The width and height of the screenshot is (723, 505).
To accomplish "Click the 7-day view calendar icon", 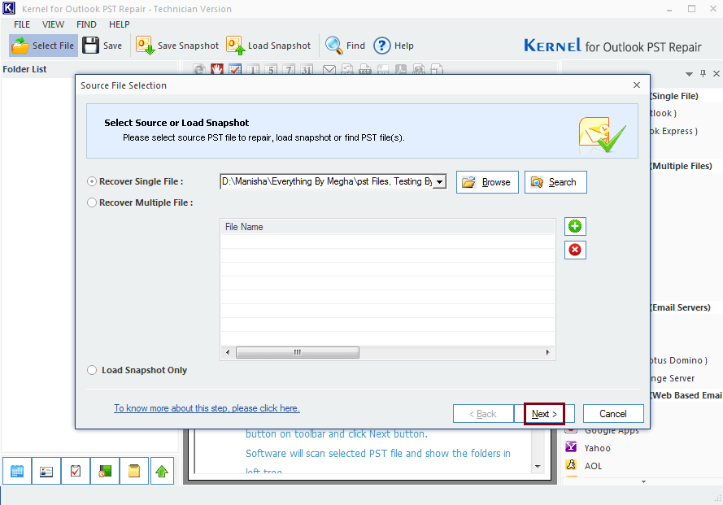I will click(x=289, y=69).
